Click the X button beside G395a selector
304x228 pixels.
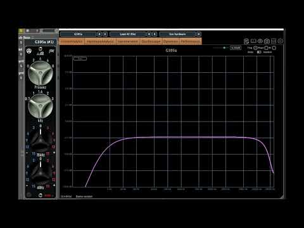coord(105,34)
